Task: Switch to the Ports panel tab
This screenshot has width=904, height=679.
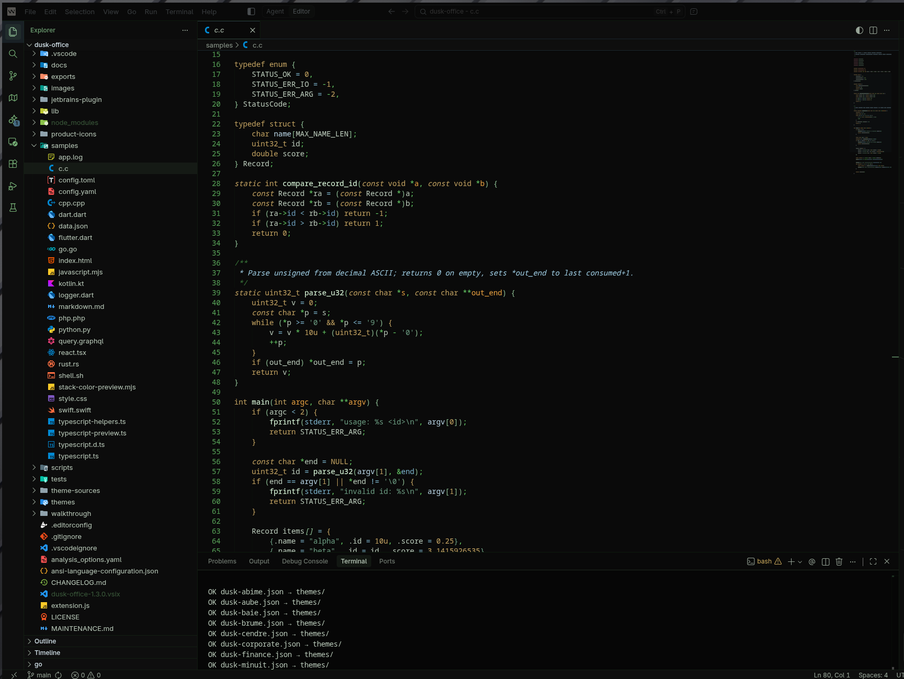Action: coord(387,561)
